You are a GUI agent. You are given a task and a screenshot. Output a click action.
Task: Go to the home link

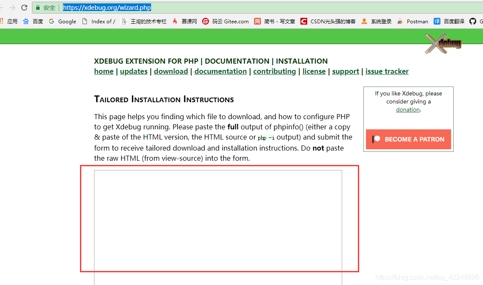(104, 71)
